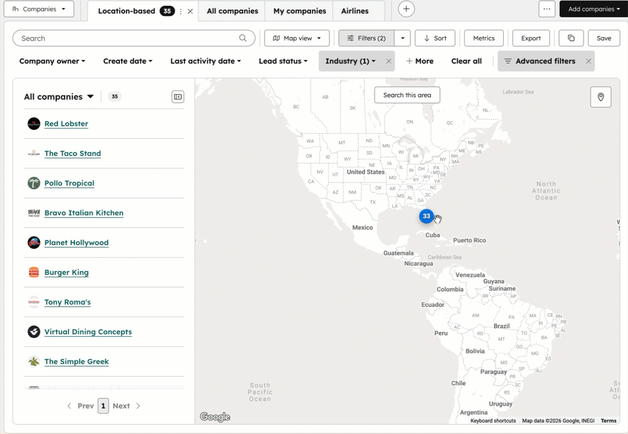Open the All companies view selector
The height and width of the screenshot is (434, 628).
click(58, 97)
